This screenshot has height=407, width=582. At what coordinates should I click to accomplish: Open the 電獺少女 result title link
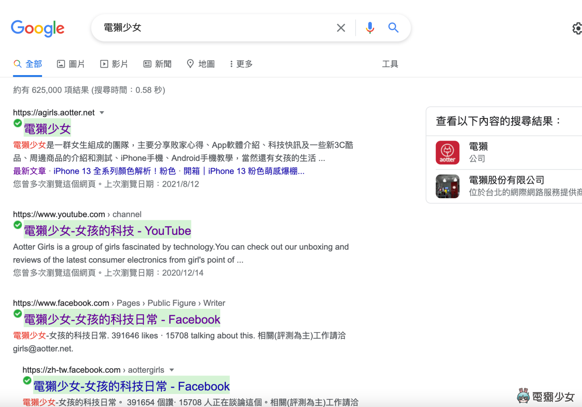tap(47, 129)
